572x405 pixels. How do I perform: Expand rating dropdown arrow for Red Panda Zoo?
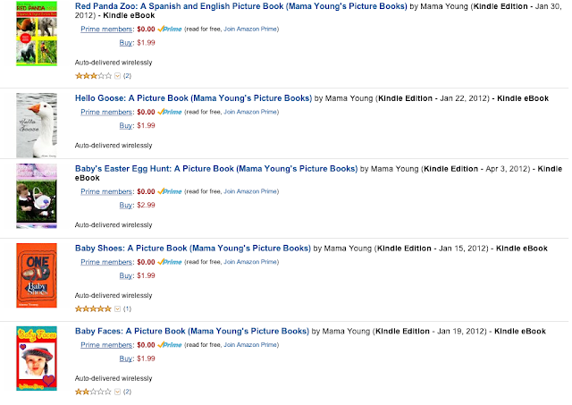point(116,76)
